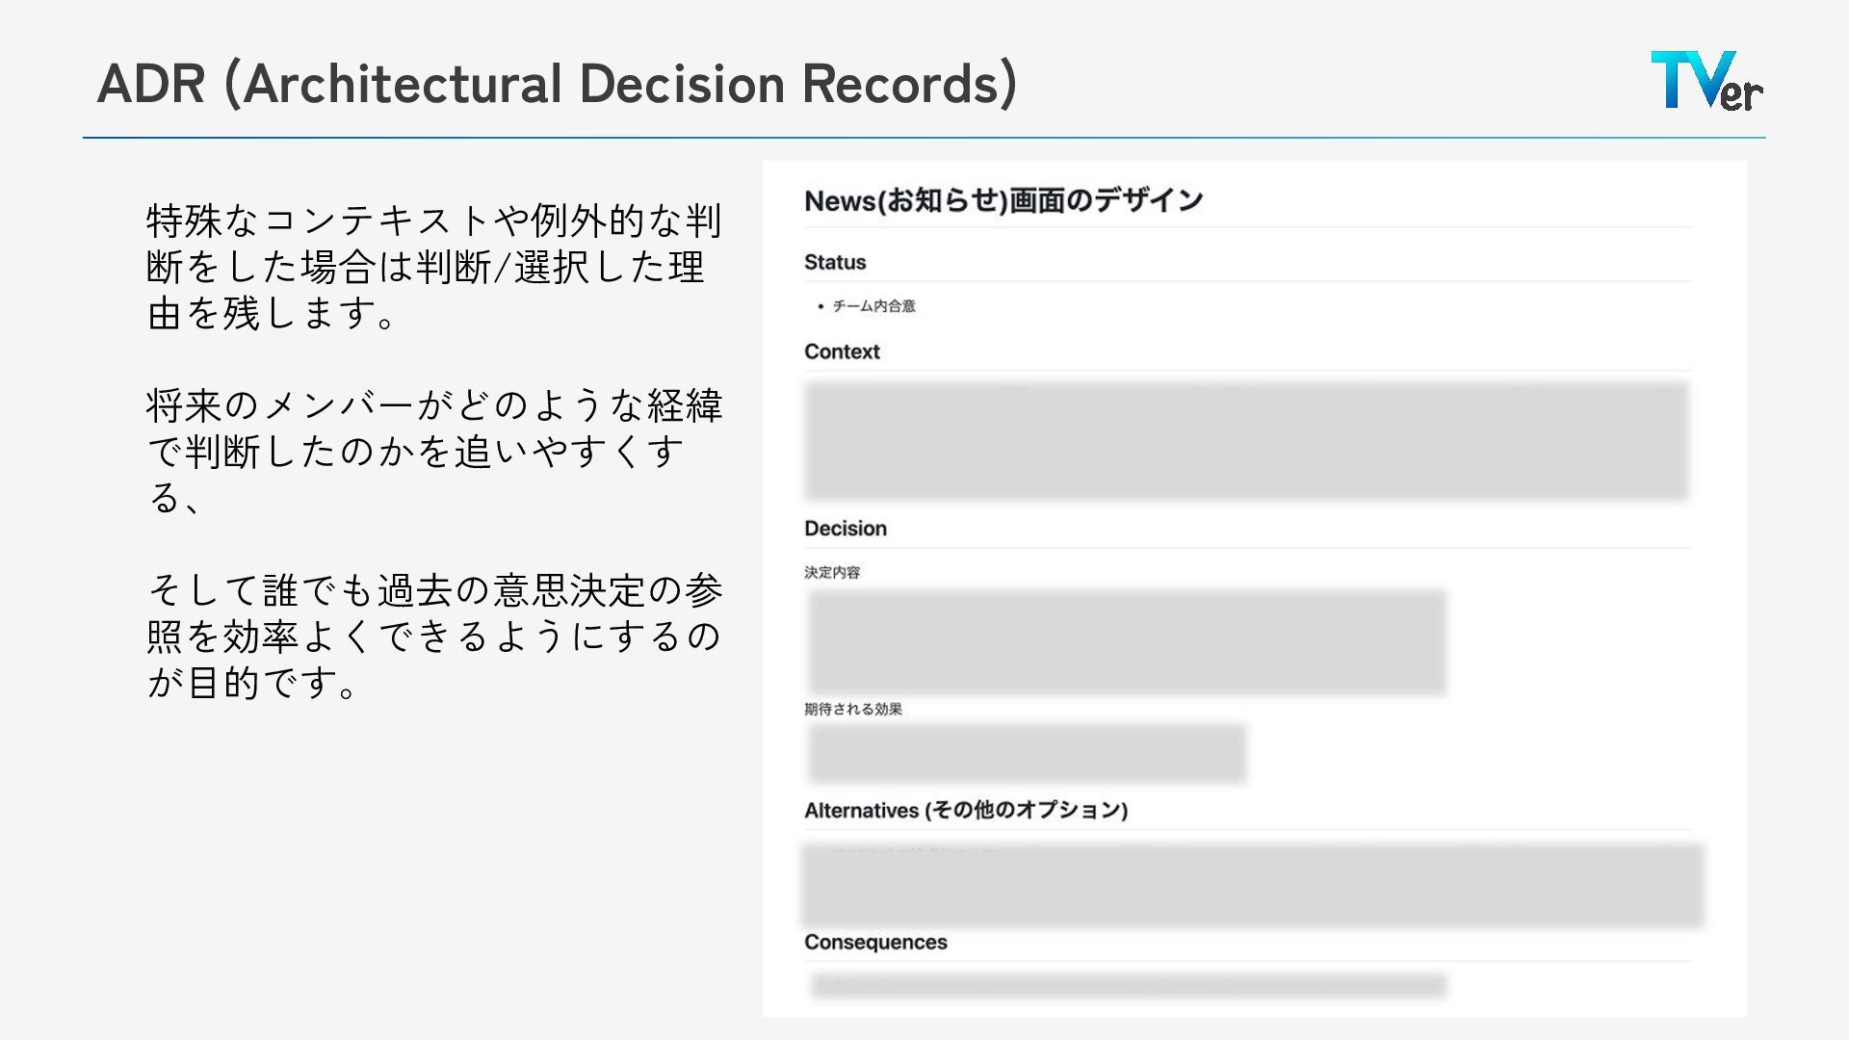Click the Alternatives (その他のオプション) heading
The height and width of the screenshot is (1040, 1849).
[966, 810]
